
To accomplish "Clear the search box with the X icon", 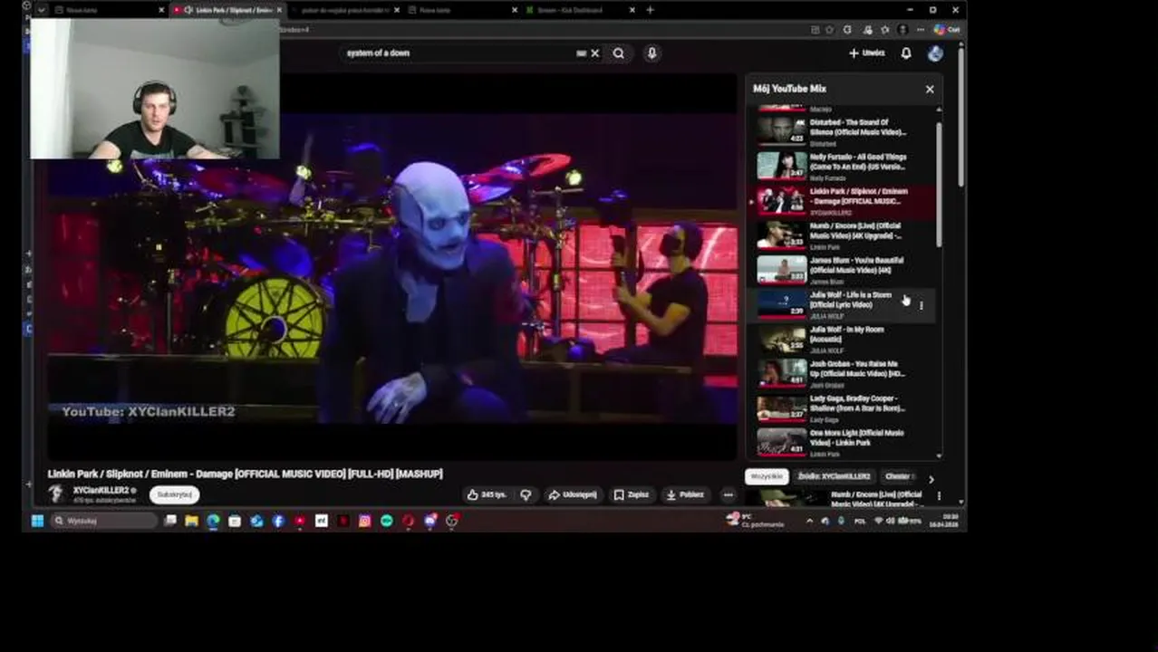I will click(594, 53).
